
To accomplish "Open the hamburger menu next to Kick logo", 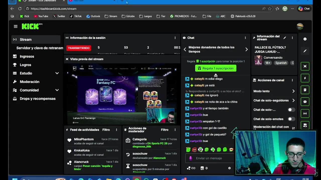I will point(16,26).
